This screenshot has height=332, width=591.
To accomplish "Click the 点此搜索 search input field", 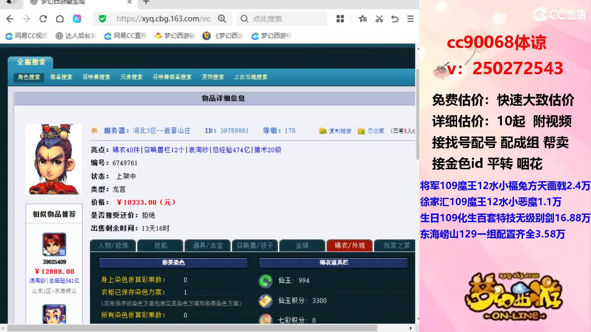I will coord(286,19).
